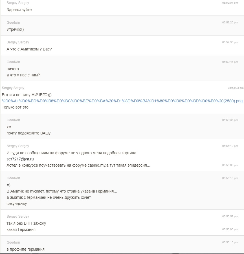This screenshot has width=244, height=254.
Task: Click the "почту подскажите ВАшу" message
Action: (28, 133)
